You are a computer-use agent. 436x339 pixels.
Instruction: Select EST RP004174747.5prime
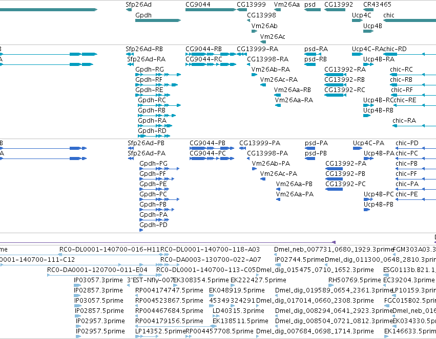pos(169,290)
